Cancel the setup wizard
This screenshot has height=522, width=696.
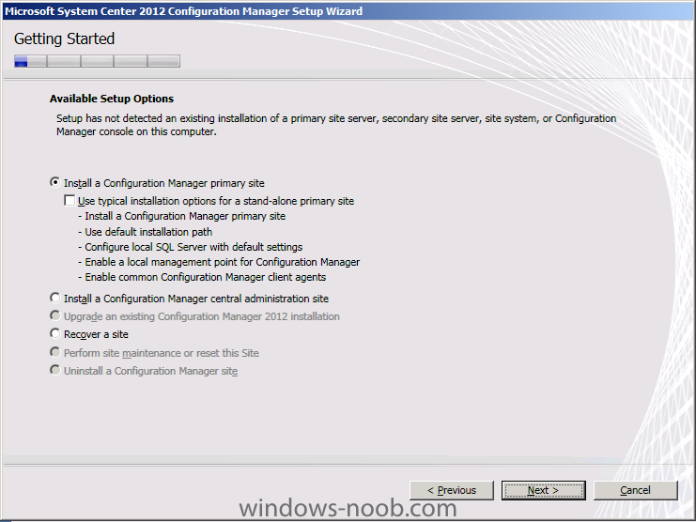coord(636,490)
